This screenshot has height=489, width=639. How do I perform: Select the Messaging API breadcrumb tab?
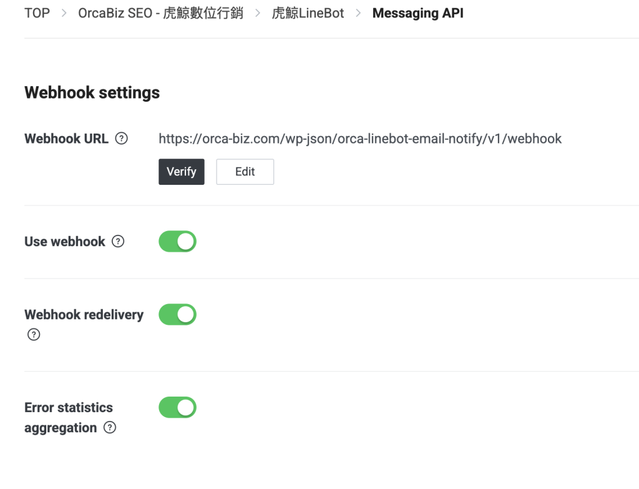click(417, 13)
